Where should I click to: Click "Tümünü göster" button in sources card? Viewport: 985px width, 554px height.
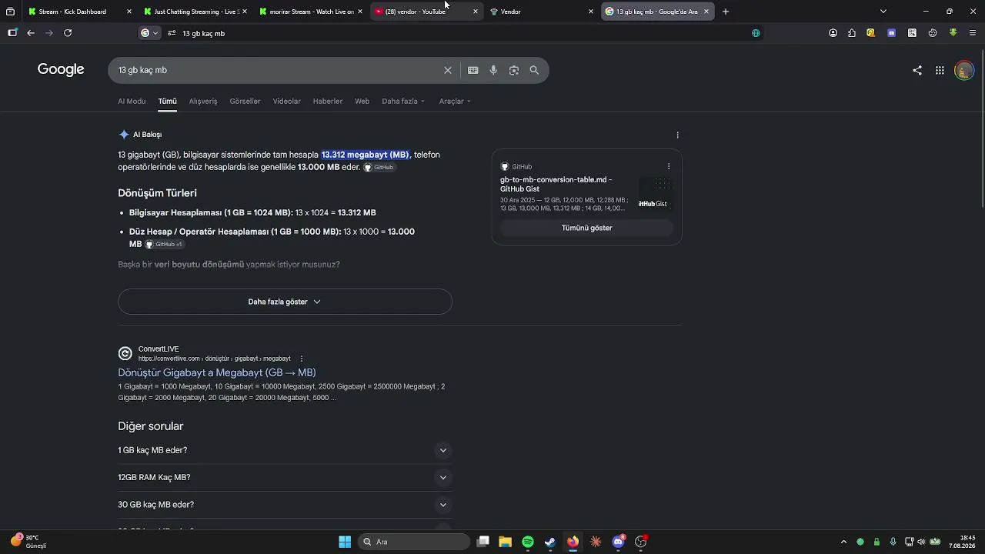click(586, 228)
